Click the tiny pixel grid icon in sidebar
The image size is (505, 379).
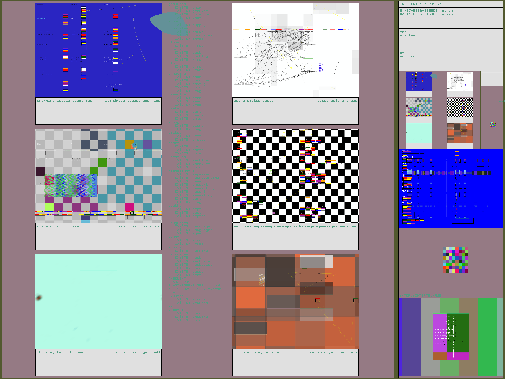(x=493, y=125)
